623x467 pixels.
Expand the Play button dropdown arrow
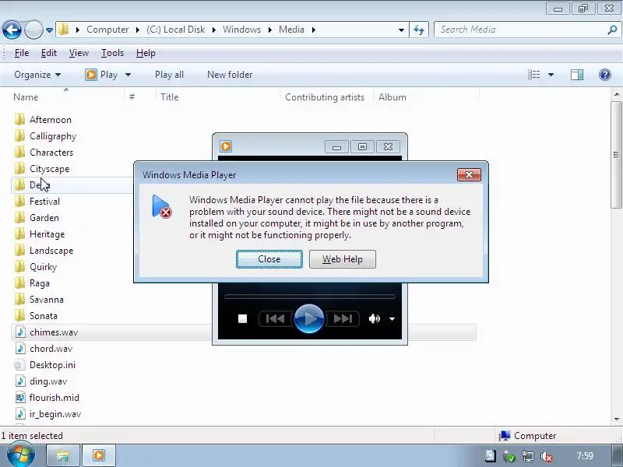tap(128, 75)
